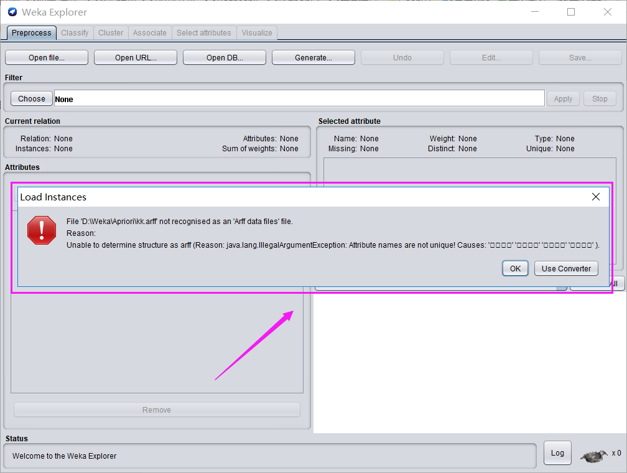Image resolution: width=627 pixels, height=473 pixels.
Task: Open a file with Open file button
Action: (46, 57)
